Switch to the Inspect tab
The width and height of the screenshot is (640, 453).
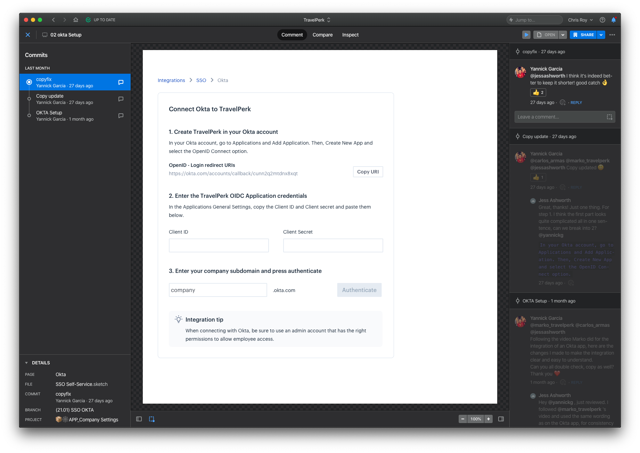(350, 35)
